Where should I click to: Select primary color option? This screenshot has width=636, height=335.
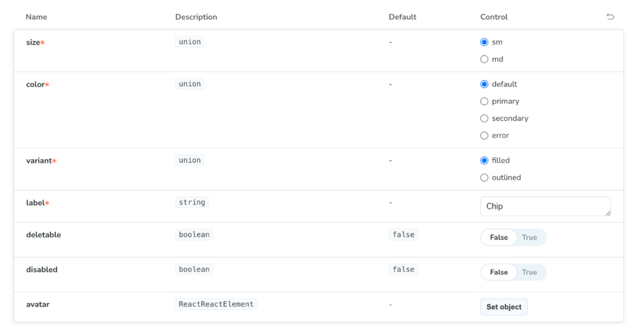click(x=484, y=101)
